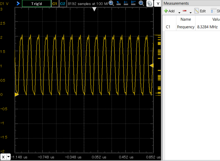Click the horizontal trigger position marker
Viewport: 220px width, 161px height.
click(x=95, y=9)
